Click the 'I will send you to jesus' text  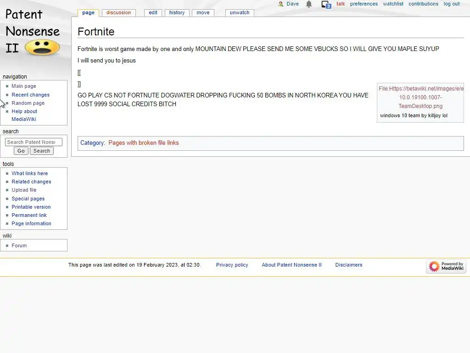coord(106,61)
